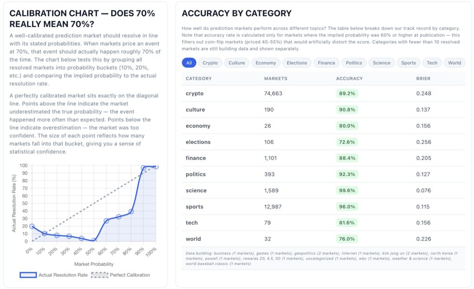Select the All category filter pill
The height and width of the screenshot is (289, 474).
(189, 63)
